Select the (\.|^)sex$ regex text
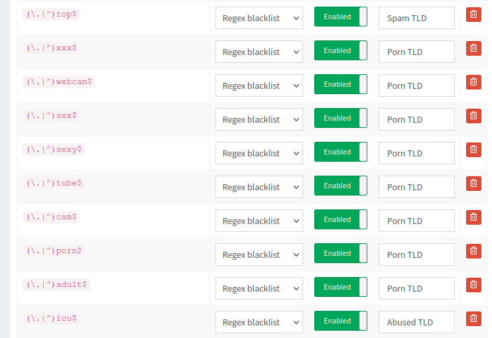The width and height of the screenshot is (492, 338). pyautogui.click(x=51, y=116)
